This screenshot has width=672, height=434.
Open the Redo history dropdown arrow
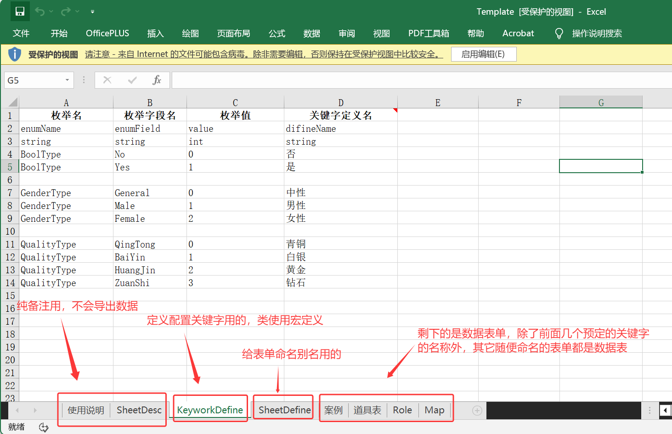77,11
